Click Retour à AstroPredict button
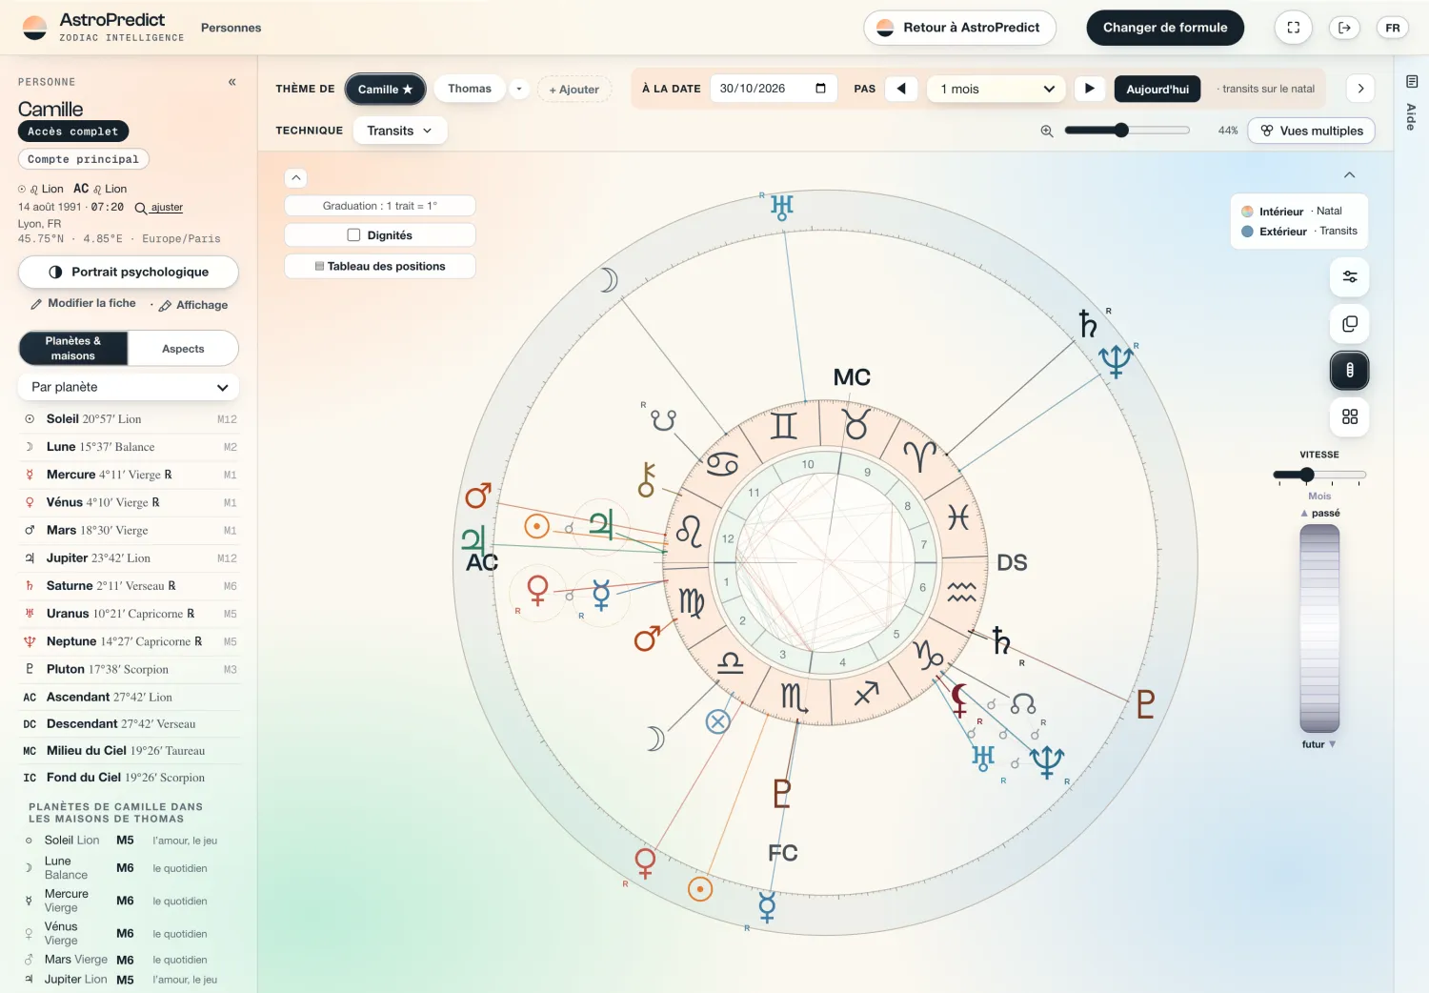Image resolution: width=1429 pixels, height=993 pixels. pos(959,28)
